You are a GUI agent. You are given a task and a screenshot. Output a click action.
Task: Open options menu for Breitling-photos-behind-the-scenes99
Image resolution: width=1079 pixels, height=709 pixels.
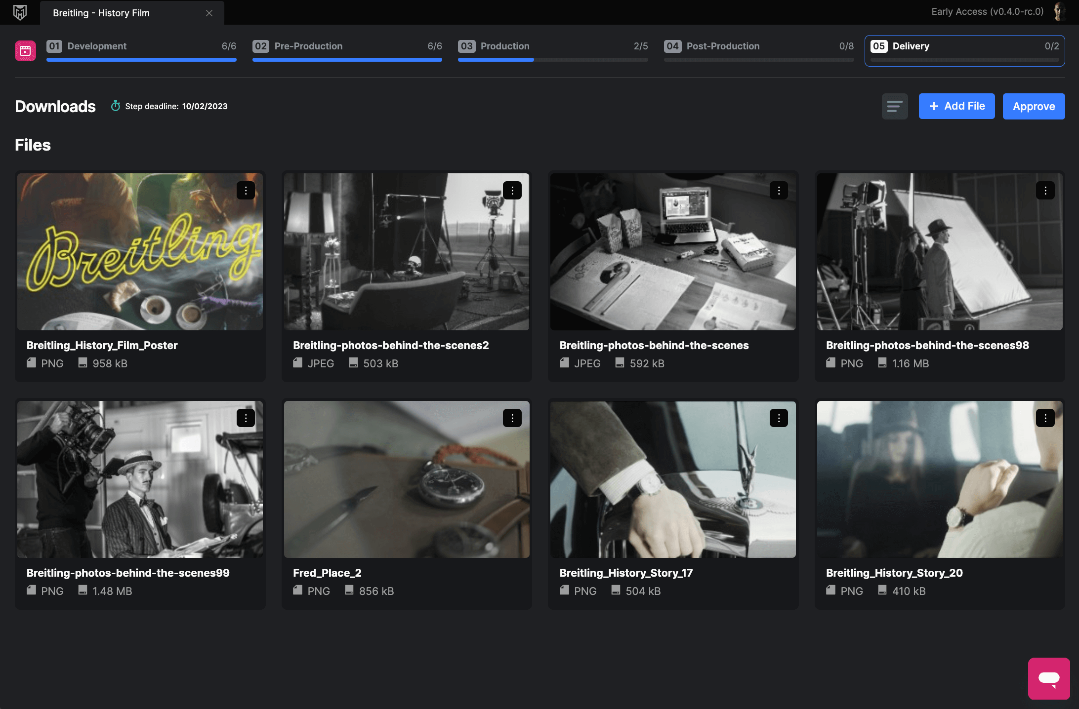pyautogui.click(x=246, y=418)
